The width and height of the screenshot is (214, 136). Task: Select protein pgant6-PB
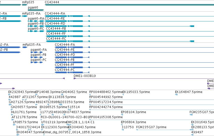(38, 55)
